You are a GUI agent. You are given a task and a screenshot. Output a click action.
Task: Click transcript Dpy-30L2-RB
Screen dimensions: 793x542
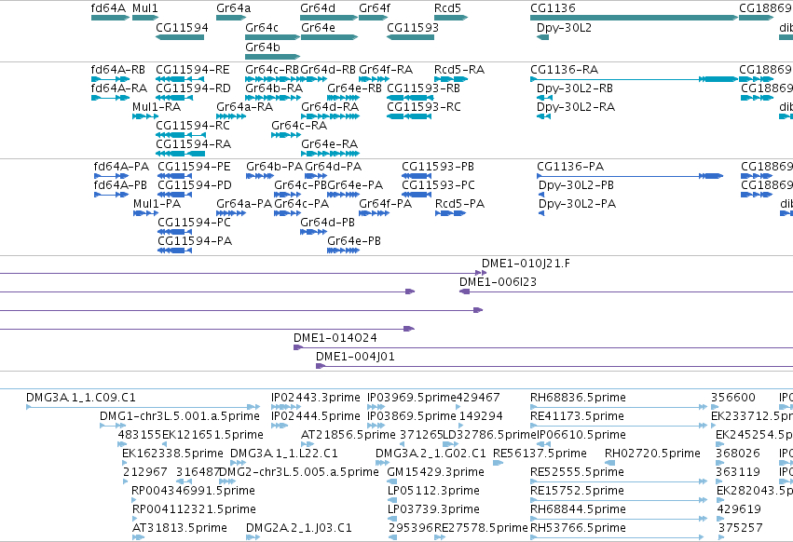click(575, 88)
